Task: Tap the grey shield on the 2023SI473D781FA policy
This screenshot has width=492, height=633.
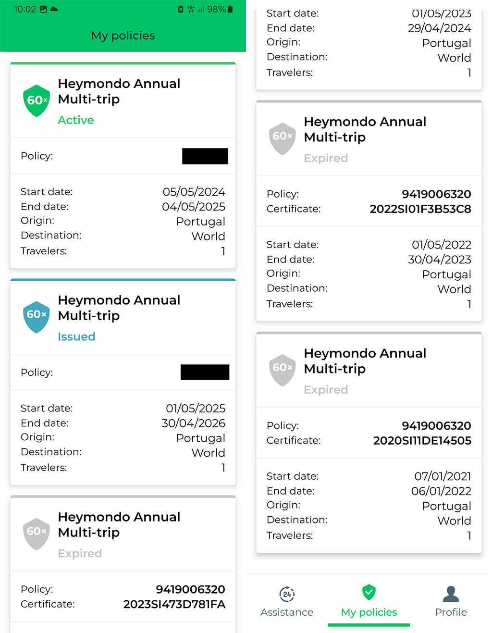Action: pos(37,534)
